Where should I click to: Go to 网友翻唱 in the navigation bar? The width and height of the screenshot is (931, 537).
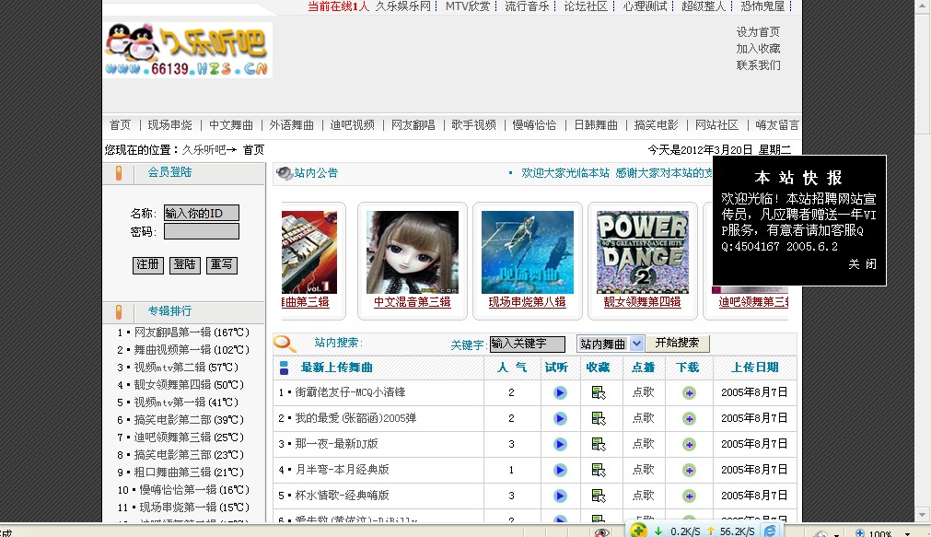pyautogui.click(x=413, y=124)
